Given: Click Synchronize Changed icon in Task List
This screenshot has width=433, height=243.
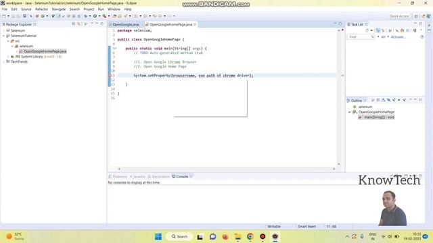Looking at the screenshot, I should click(415, 30).
